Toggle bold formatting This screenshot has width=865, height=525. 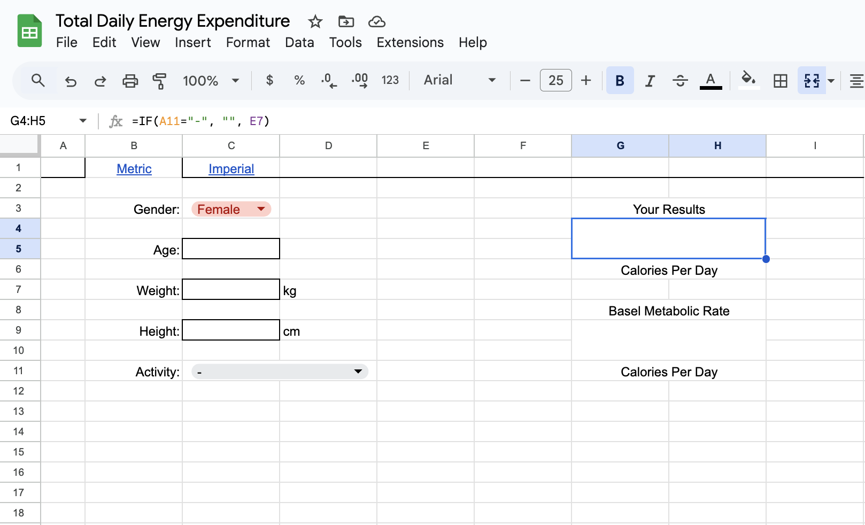(x=620, y=81)
